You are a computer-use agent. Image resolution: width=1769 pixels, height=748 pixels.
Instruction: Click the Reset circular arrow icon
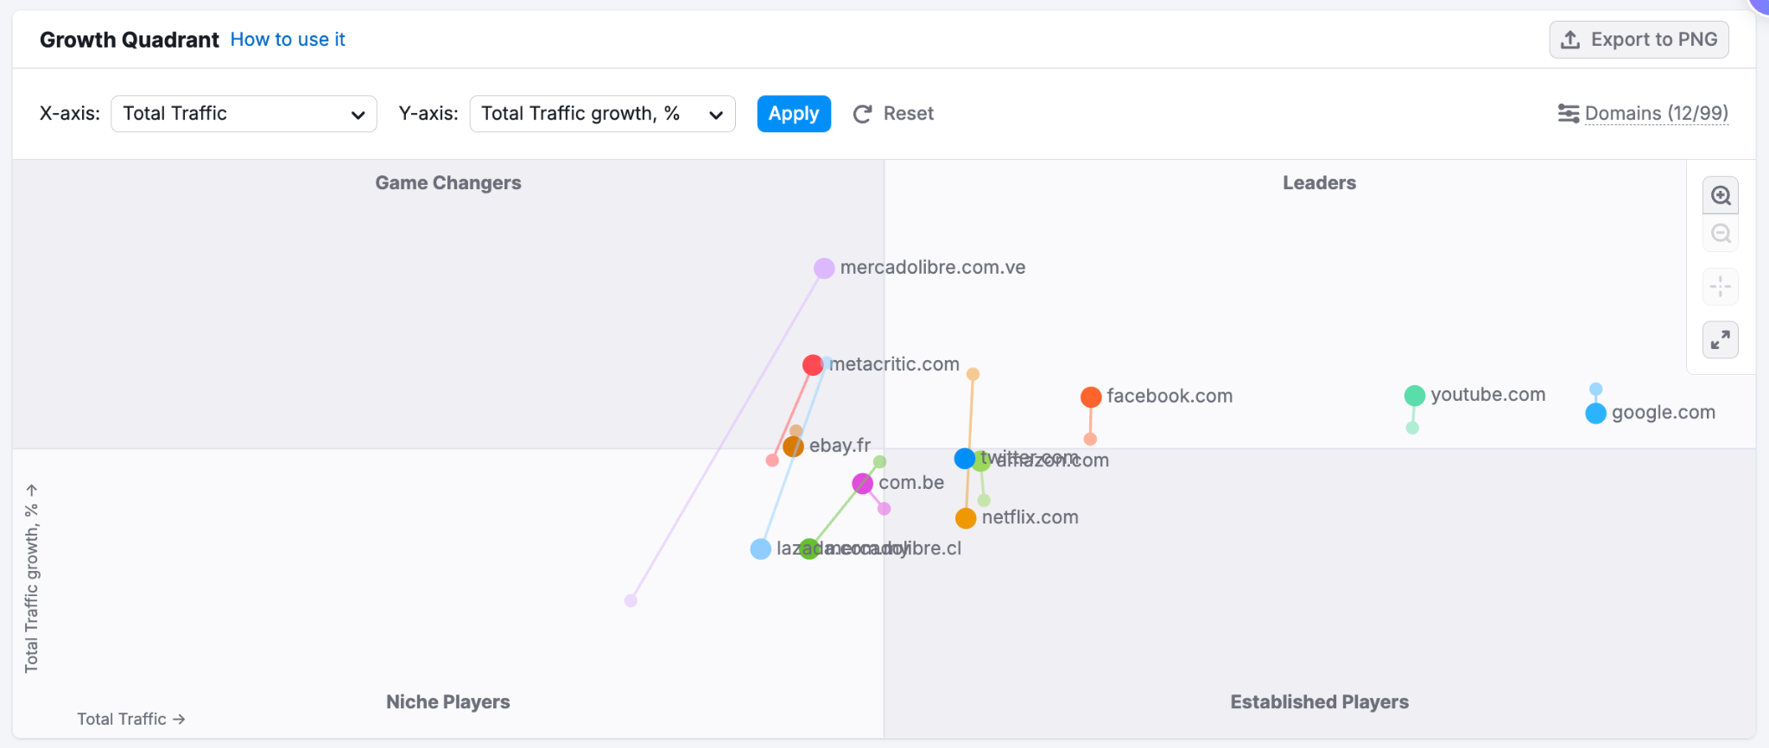(862, 114)
